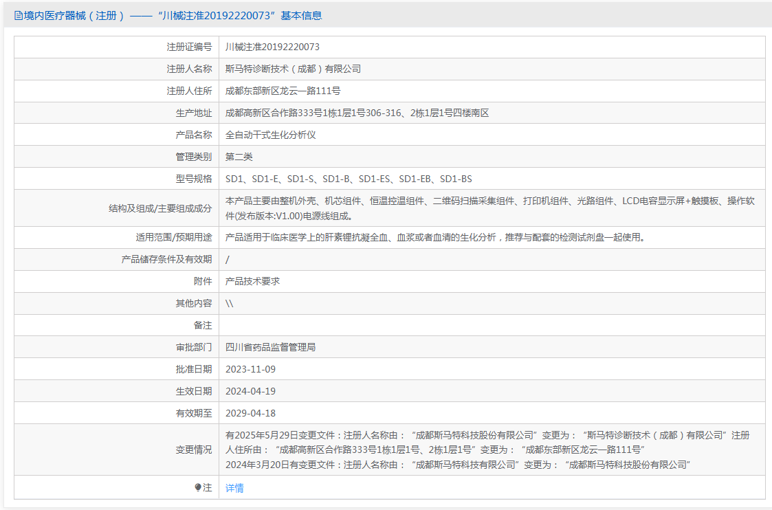772x510 pixels.
Task: Click the 注册人名称 label
Action: [189, 69]
